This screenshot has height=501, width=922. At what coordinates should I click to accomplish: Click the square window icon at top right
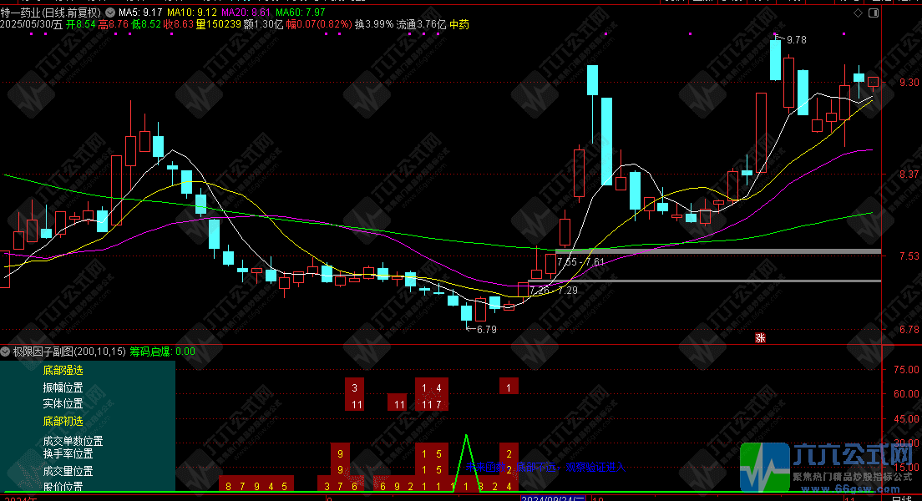click(874, 14)
